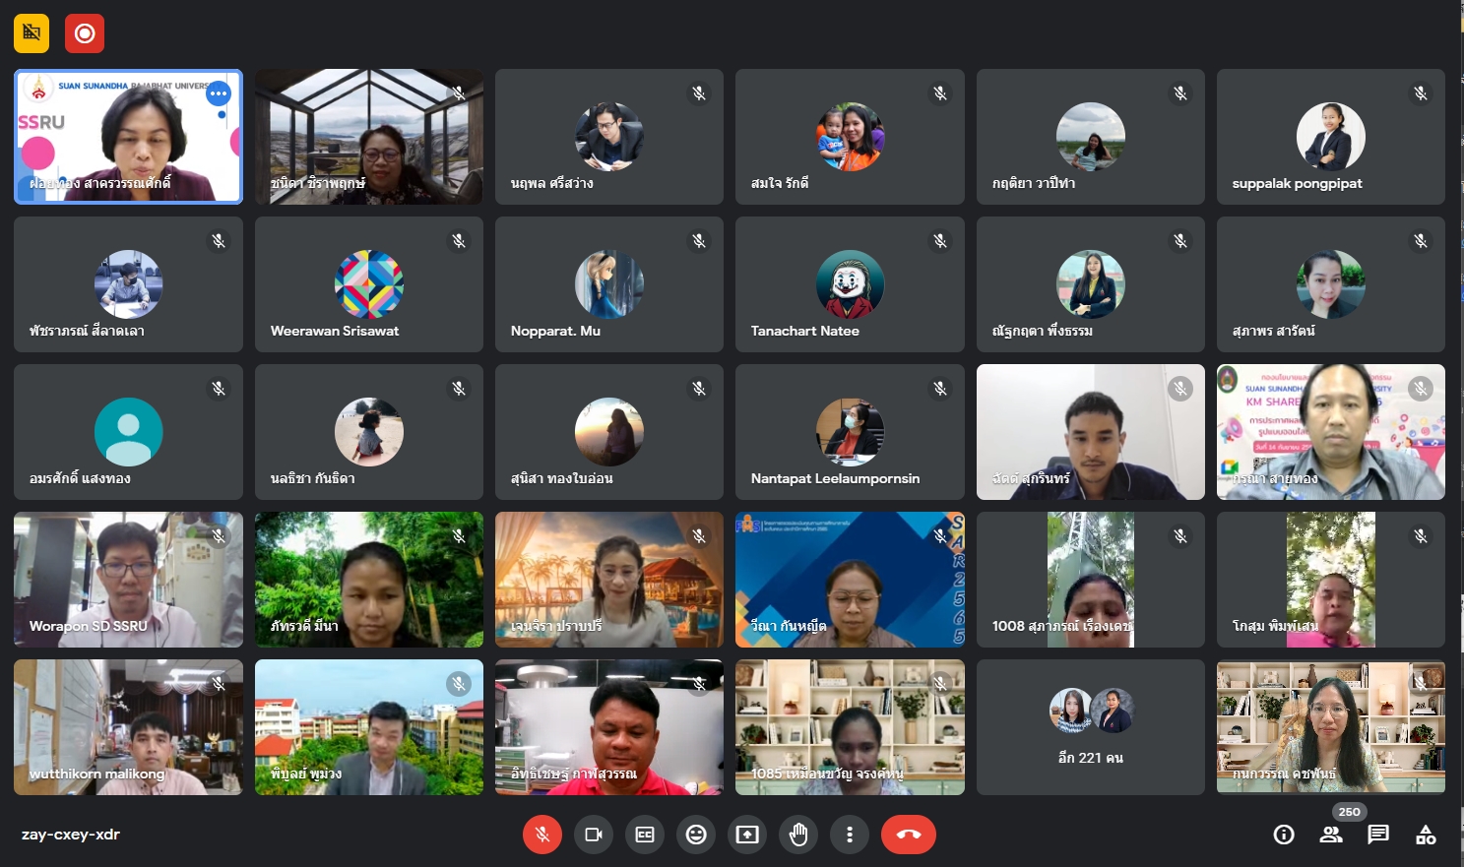Open the emoji reactions button

(696, 835)
